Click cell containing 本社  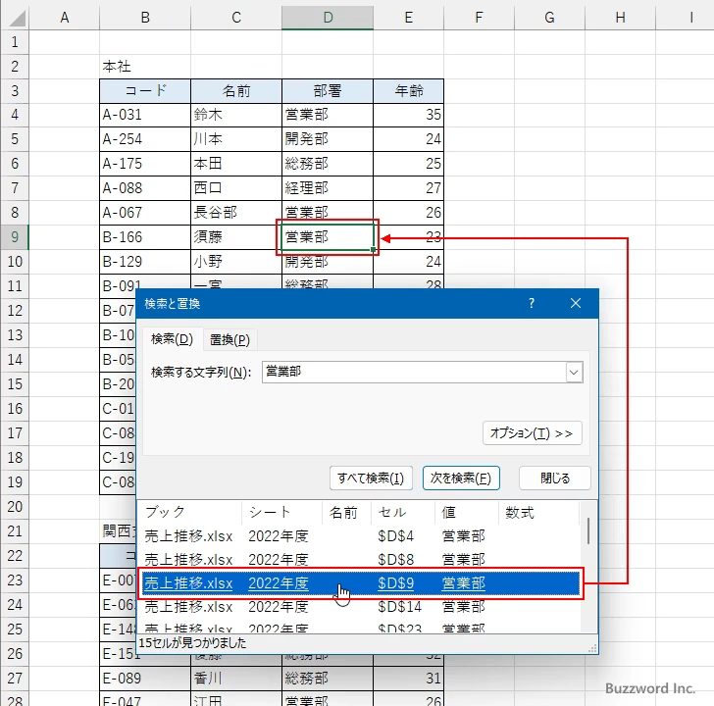point(145,67)
